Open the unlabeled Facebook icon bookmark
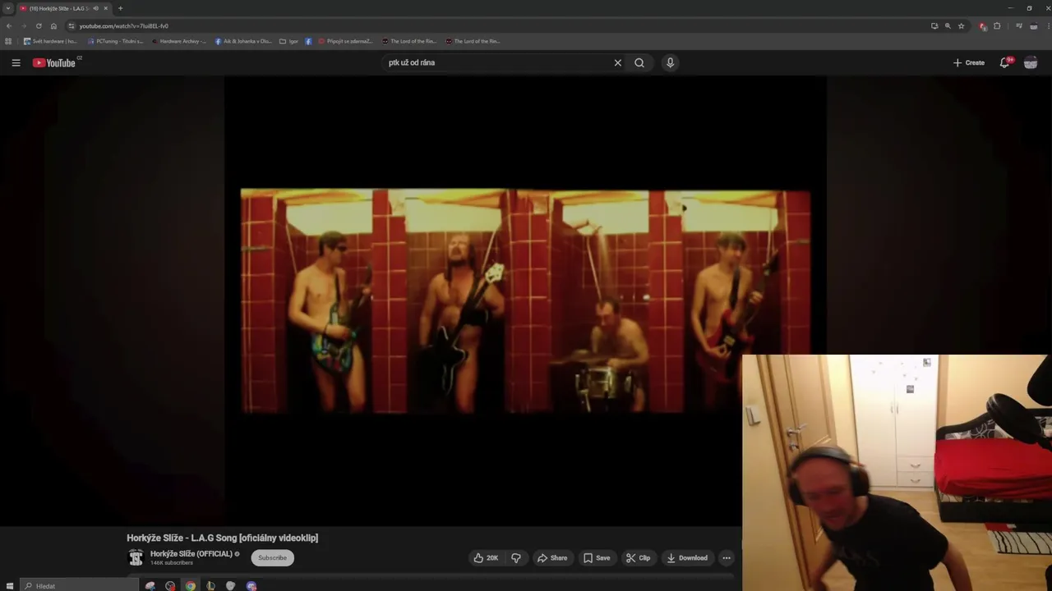The image size is (1052, 591). pyautogui.click(x=308, y=41)
